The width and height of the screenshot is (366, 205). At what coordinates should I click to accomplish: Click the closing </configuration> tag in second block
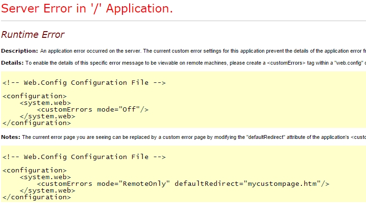[x=36, y=197]
